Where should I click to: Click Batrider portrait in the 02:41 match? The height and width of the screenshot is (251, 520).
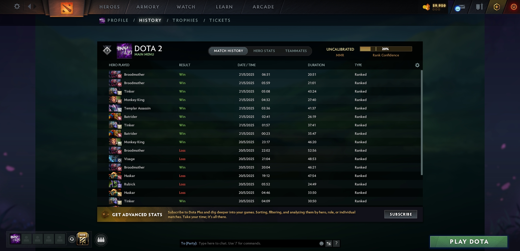pos(115,117)
